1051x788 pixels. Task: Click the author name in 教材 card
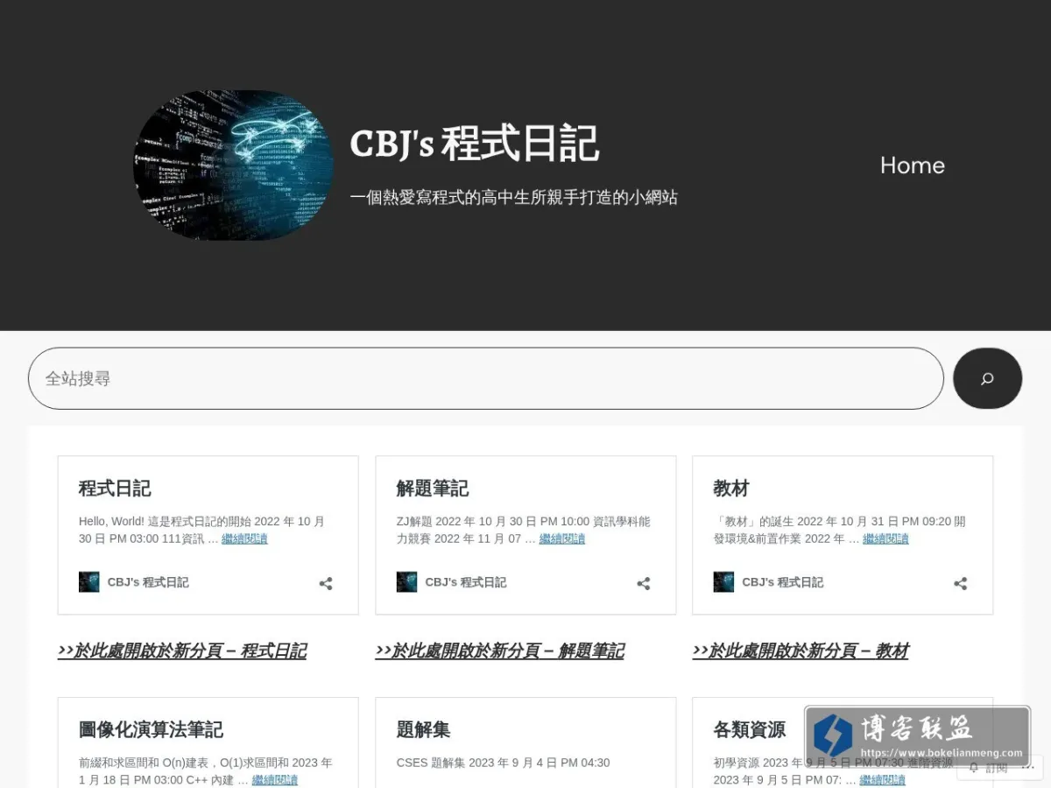pos(783,582)
